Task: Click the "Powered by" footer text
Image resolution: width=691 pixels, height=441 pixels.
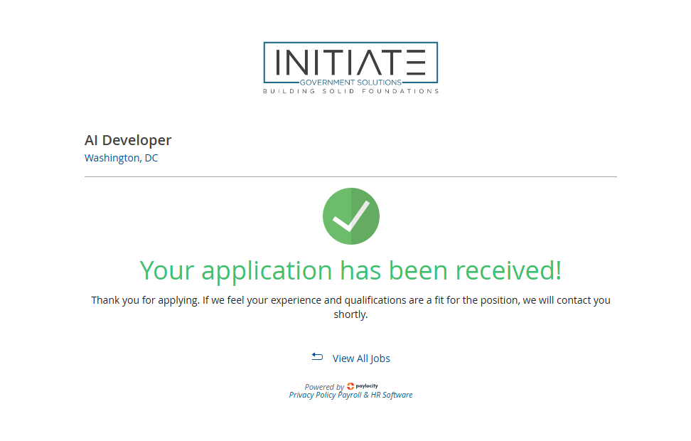Action: click(324, 387)
